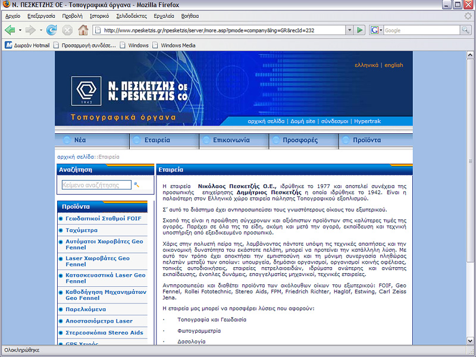The height and width of the screenshot is (357, 476).
Task: Select the Εταιρεία navigation tab
Action: 164,140
